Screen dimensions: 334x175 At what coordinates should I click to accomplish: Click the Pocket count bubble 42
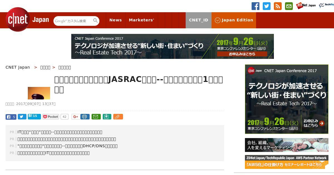[x=64, y=117]
